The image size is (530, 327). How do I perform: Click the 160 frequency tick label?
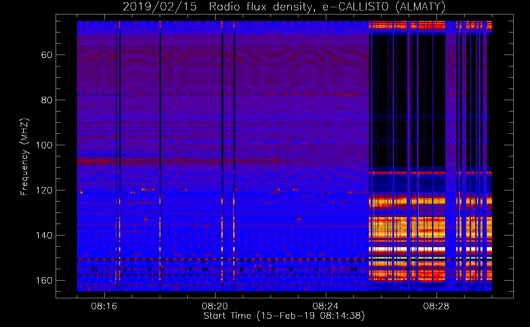pos(44,281)
